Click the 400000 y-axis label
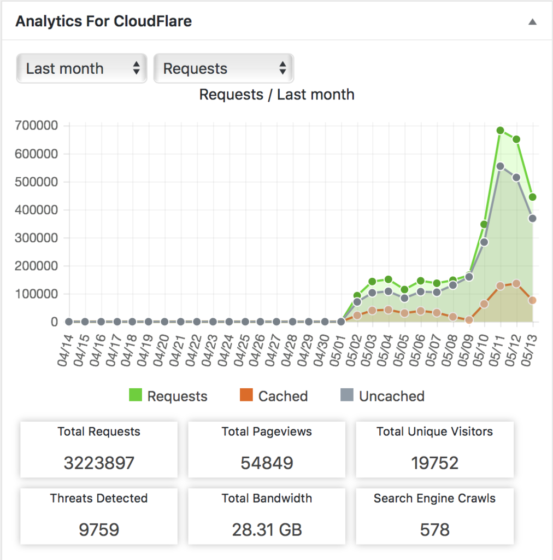The height and width of the screenshot is (560, 553). point(37,209)
